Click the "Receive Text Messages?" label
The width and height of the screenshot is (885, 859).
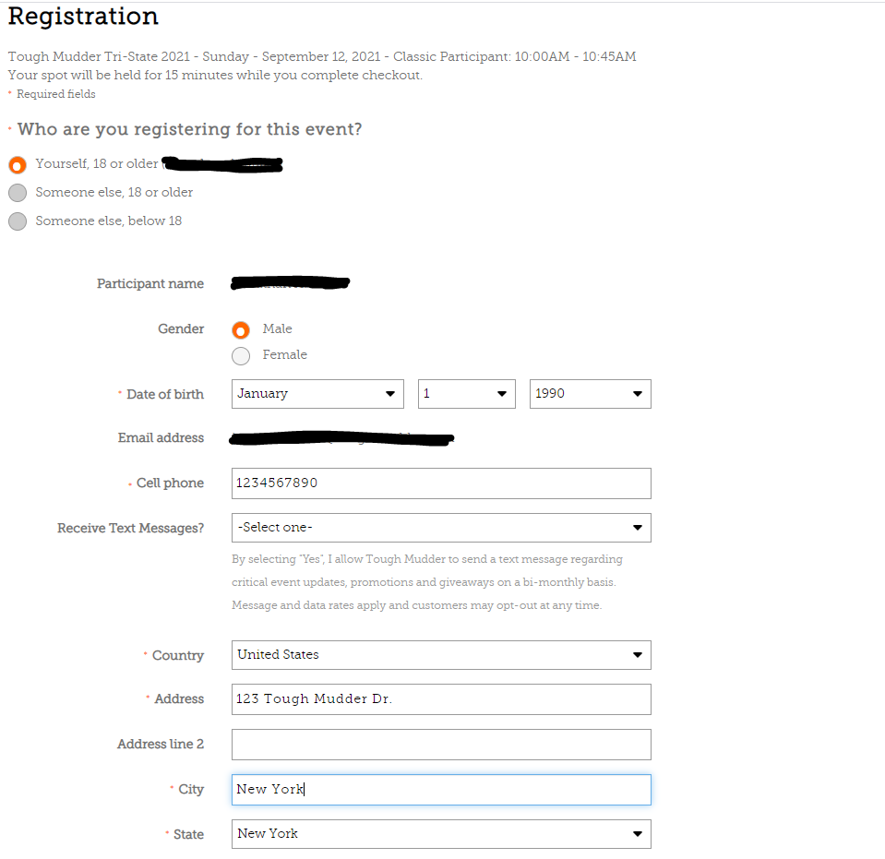[130, 528]
